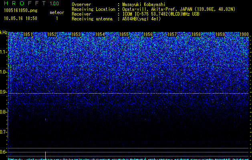
Task: Click the 1856 time marker
Action: pyautogui.click(x=148, y=34)
